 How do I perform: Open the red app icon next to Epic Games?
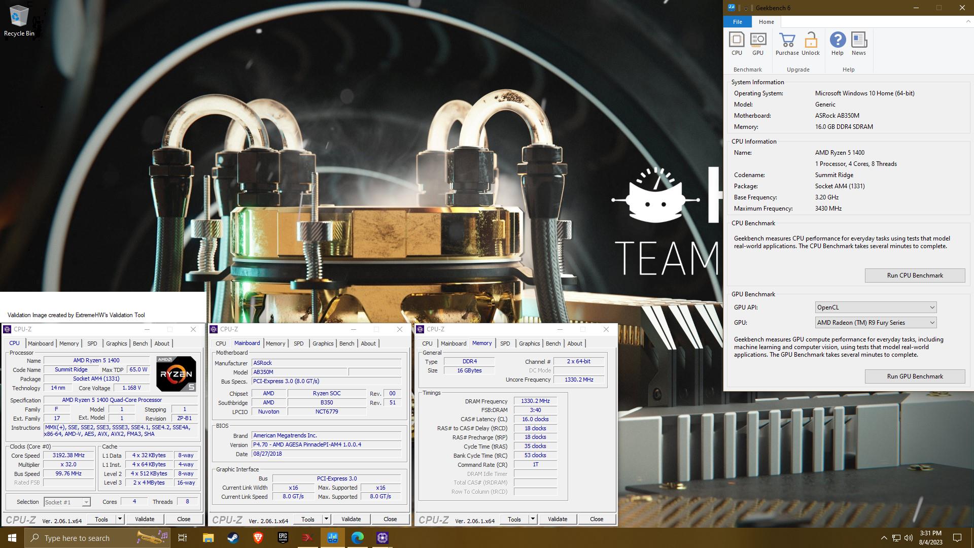tap(307, 538)
